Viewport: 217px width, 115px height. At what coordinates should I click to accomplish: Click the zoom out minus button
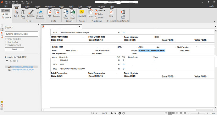(x=188, y=113)
